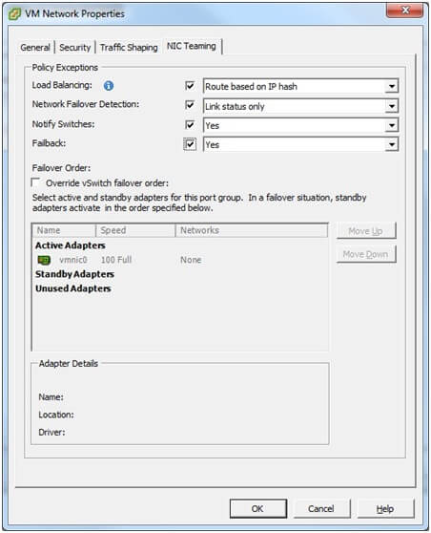Open the Failback Yes dropdown
431x533 pixels.
[300, 144]
